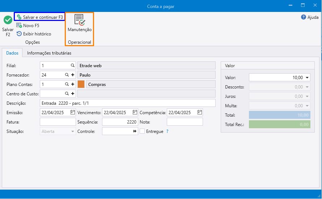
Task: Create a new entry with Novo F5
Action: click(x=28, y=25)
